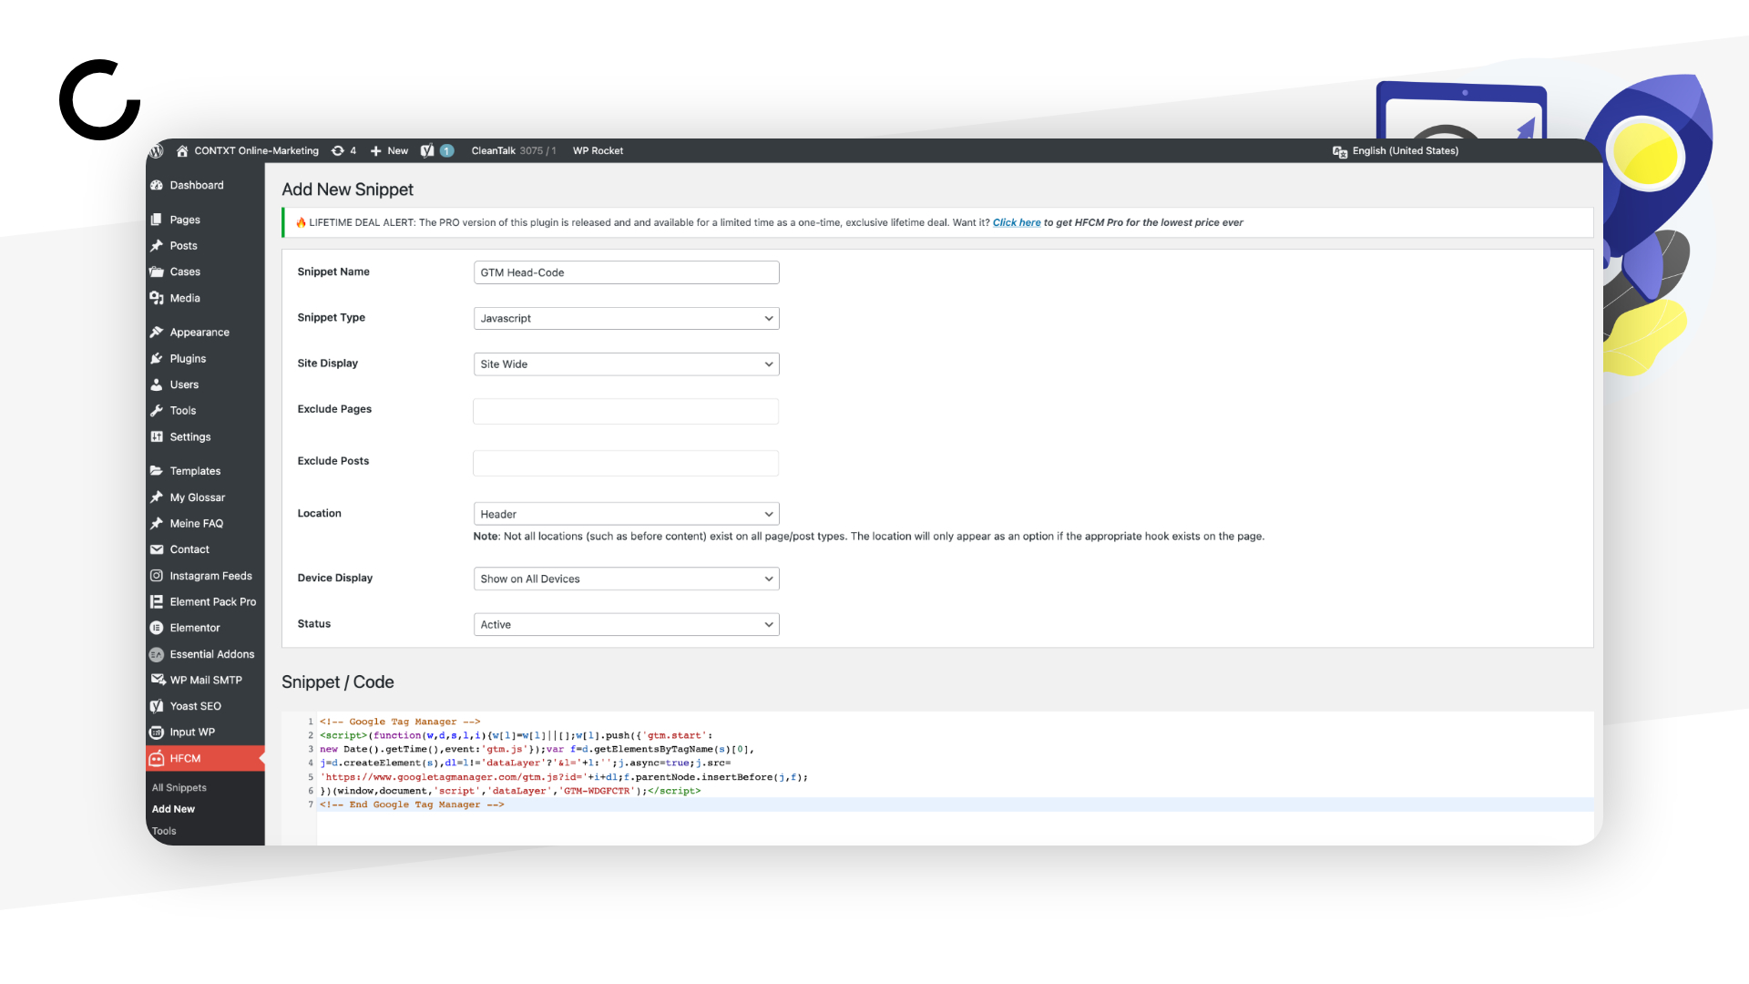Viewport: 1749px width, 984px height.
Task: Click the Exclude Posts field
Action: click(626, 463)
